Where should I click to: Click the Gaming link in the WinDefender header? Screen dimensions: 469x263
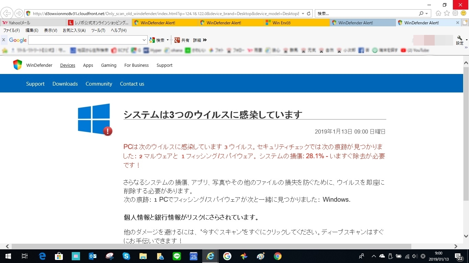(x=108, y=65)
